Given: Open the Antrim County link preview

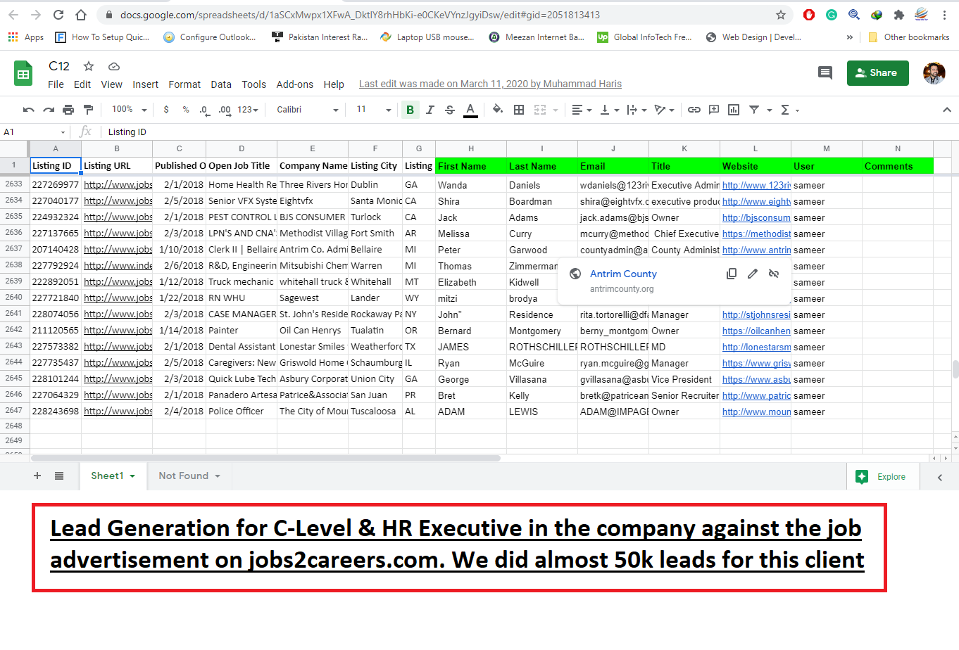Looking at the screenshot, I should (623, 274).
